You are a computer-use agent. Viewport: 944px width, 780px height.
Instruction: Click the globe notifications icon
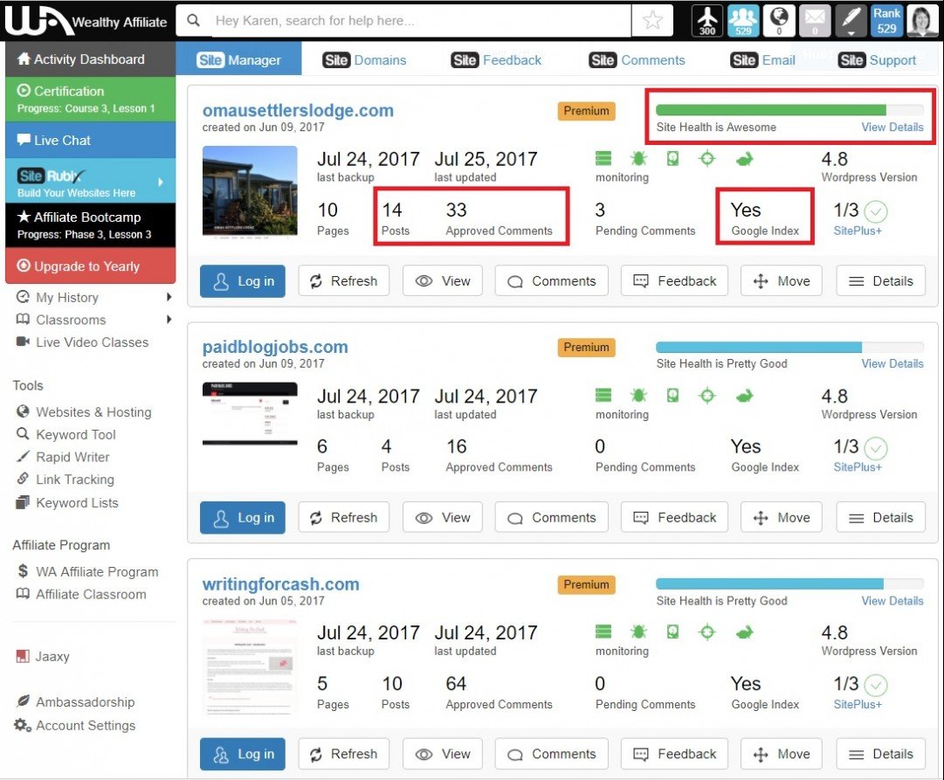point(779,20)
